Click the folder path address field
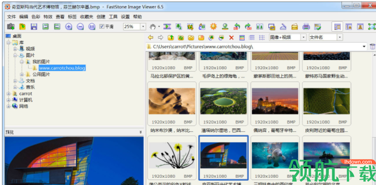The width and height of the screenshot is (376, 185). click(x=256, y=46)
